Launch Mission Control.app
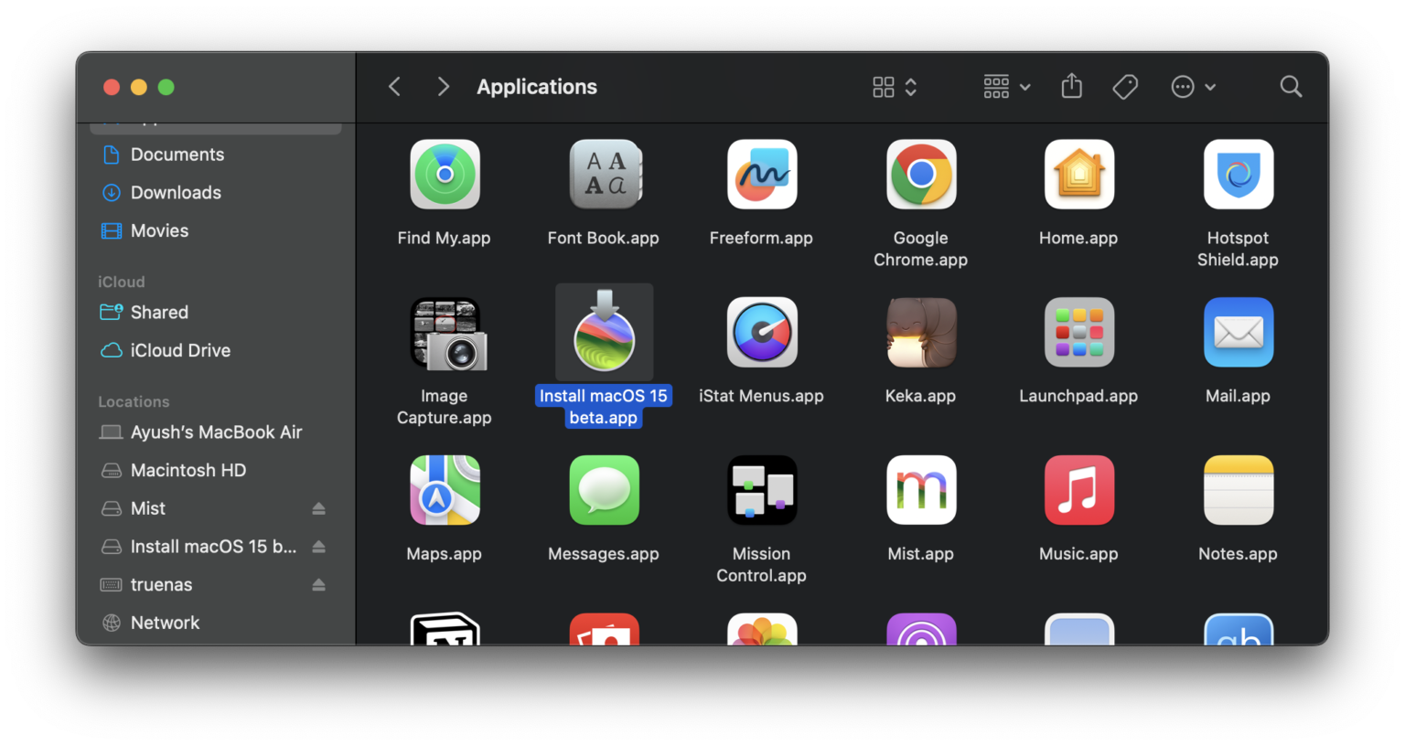Viewport: 1405px width, 746px height. point(762,490)
